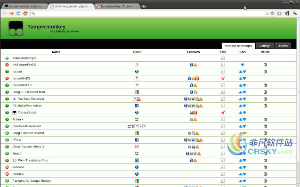This screenshot has width=300, height=187.
Task: Delete the mkTamperFireDB script
Action: (x=265, y=65)
